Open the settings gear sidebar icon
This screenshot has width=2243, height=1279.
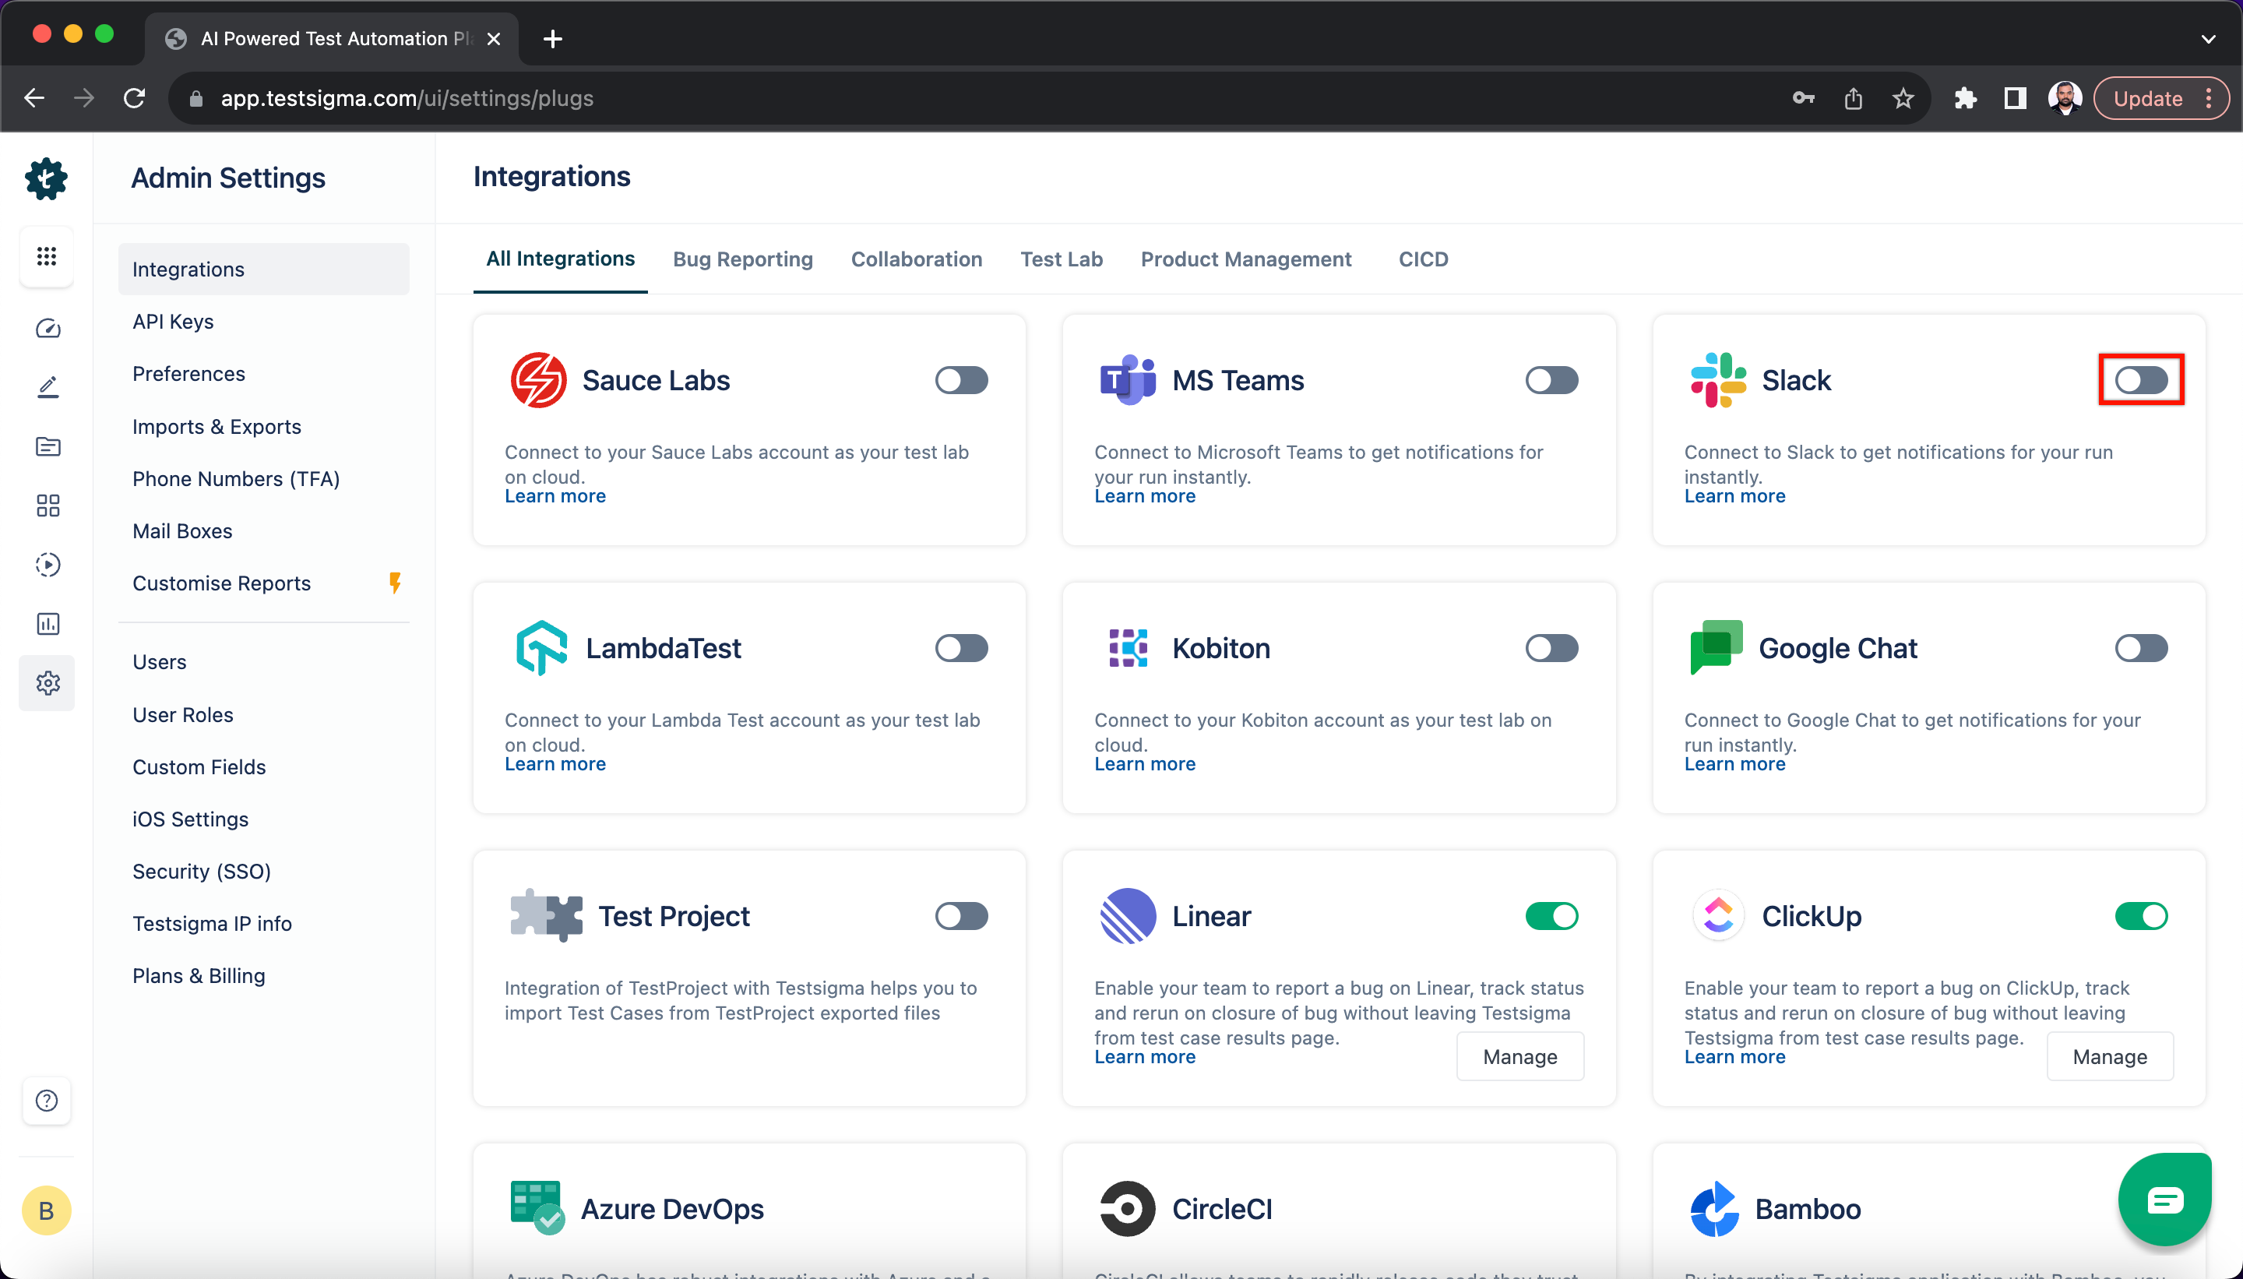(x=48, y=682)
